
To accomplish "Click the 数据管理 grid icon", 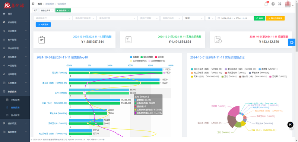I will pos(4,132).
